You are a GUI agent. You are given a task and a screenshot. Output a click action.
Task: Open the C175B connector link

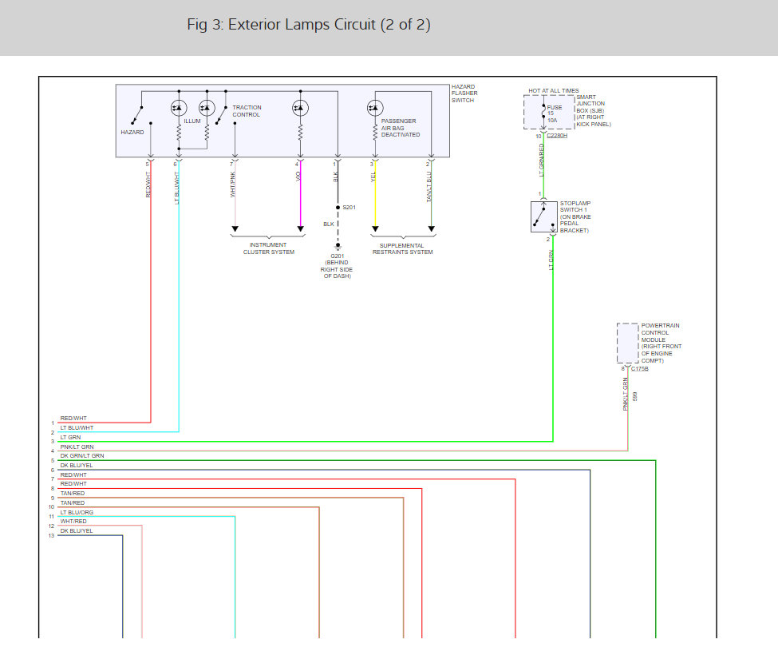(640, 368)
